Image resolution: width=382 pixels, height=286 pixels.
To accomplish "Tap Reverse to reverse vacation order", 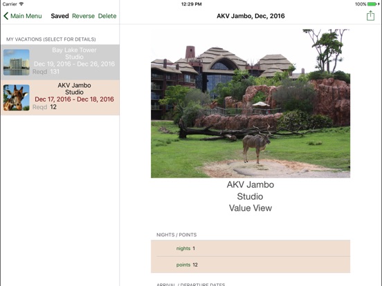I will 83,16.
